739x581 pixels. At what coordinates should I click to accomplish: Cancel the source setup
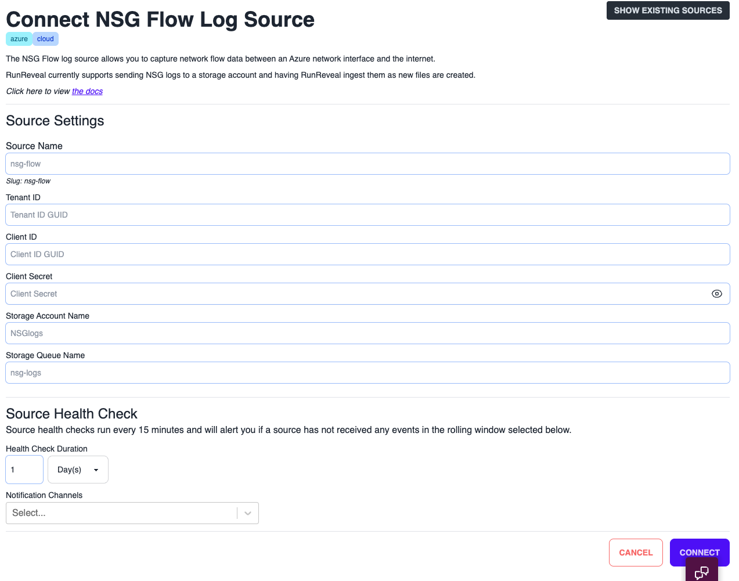pyautogui.click(x=636, y=553)
